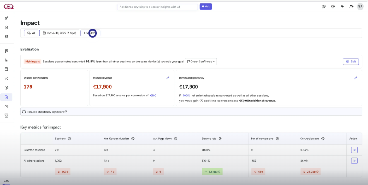The width and height of the screenshot is (368, 185).
Task: Play replays for Selected sessions row
Action: click(x=354, y=150)
